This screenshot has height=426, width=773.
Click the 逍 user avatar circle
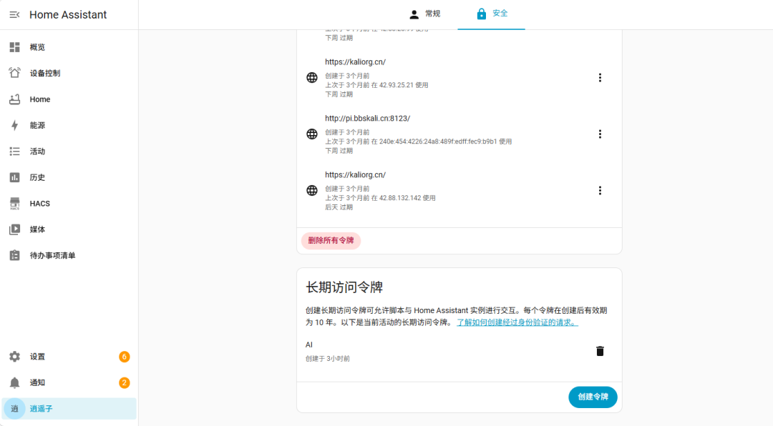pos(15,409)
